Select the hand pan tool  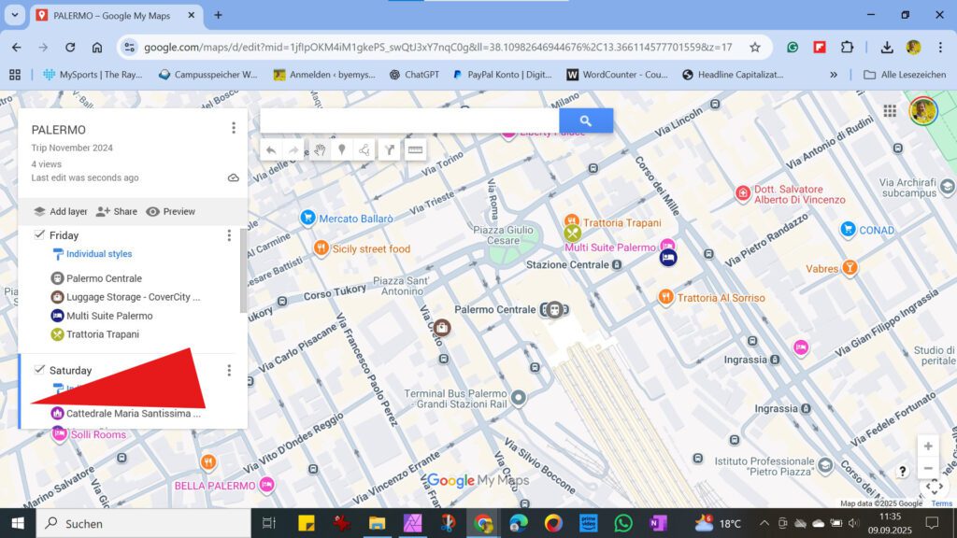(319, 150)
